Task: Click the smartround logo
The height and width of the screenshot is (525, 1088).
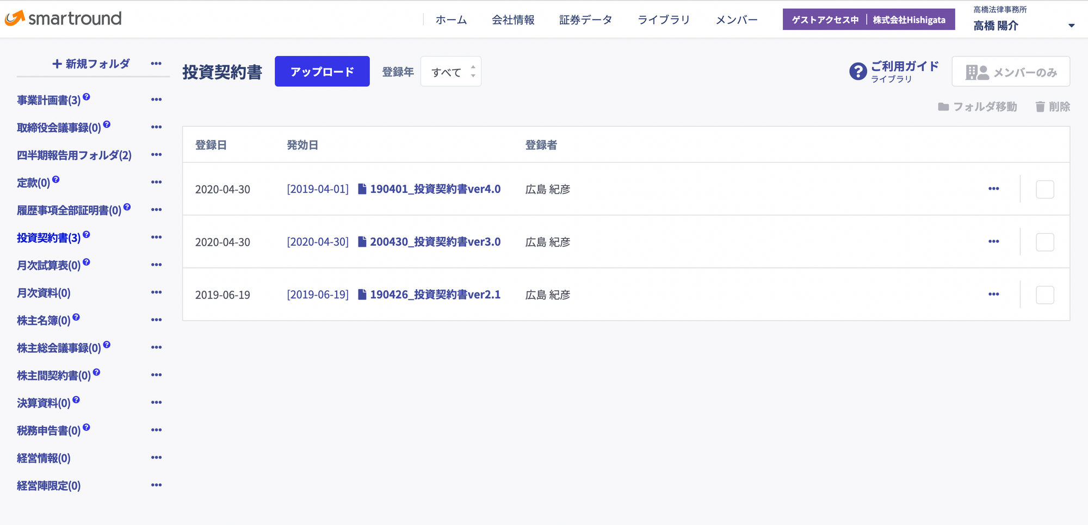Action: (63, 18)
